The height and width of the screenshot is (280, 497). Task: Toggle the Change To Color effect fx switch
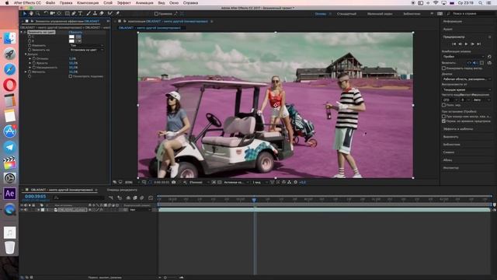point(25,32)
